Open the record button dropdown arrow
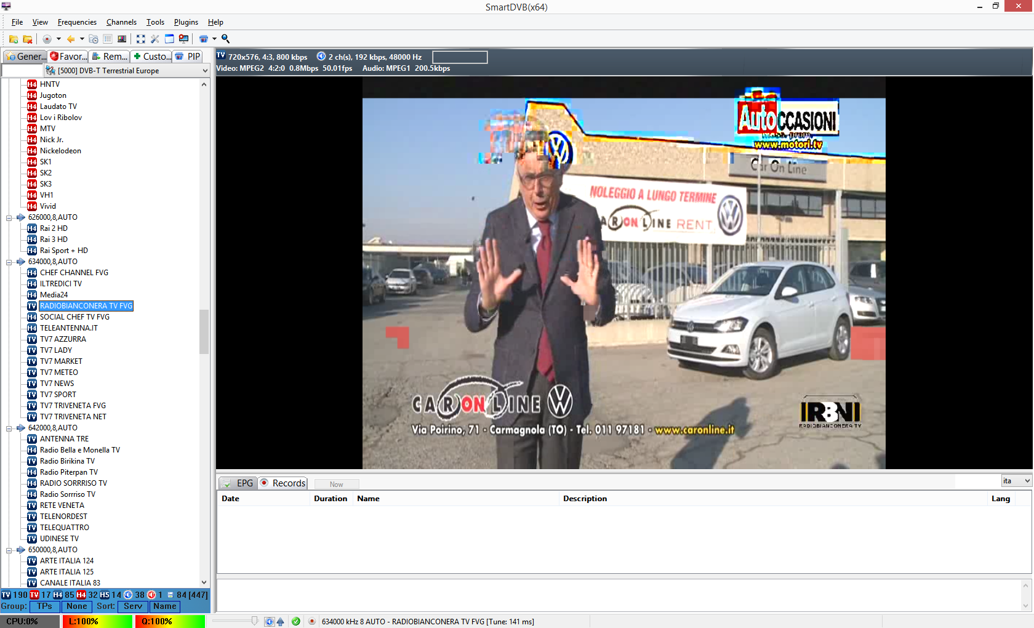 [58, 39]
